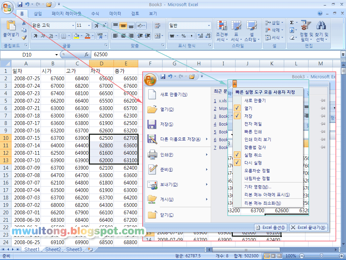
Task: Click 기타 명령 in the customize menu
Action: click(x=258, y=187)
